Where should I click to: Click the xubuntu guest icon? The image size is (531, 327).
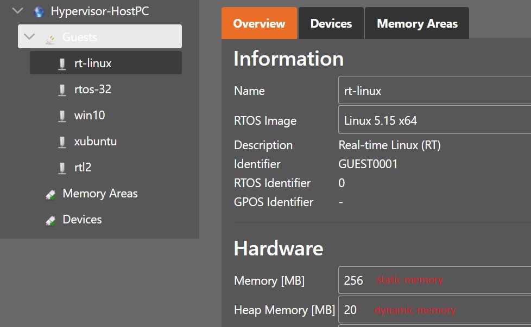click(x=63, y=141)
